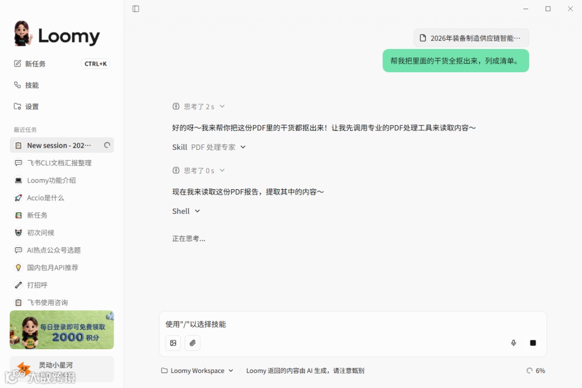Stop the response with the square button

coord(532,343)
